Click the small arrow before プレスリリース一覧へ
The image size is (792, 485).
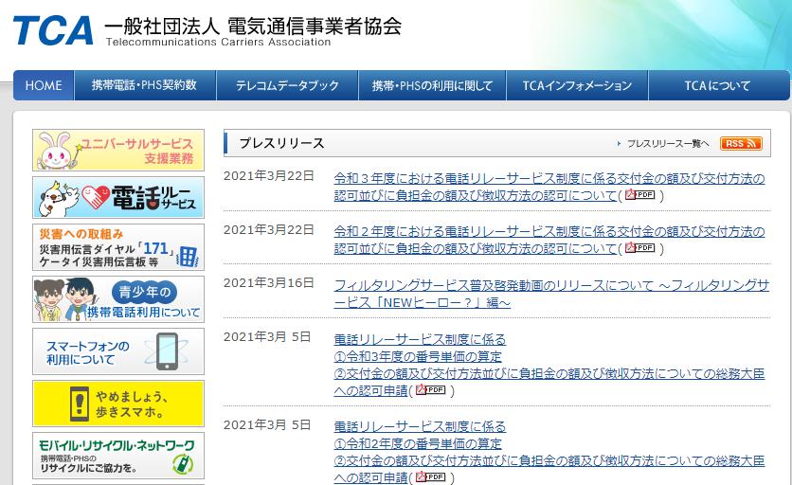(x=619, y=143)
